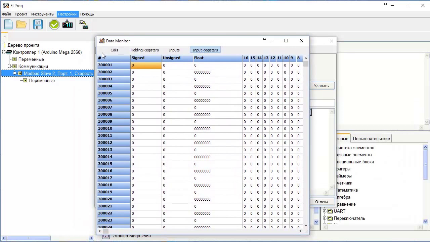430x242 pixels.
Task: Click the FLProg application title icon
Action: 6,5
